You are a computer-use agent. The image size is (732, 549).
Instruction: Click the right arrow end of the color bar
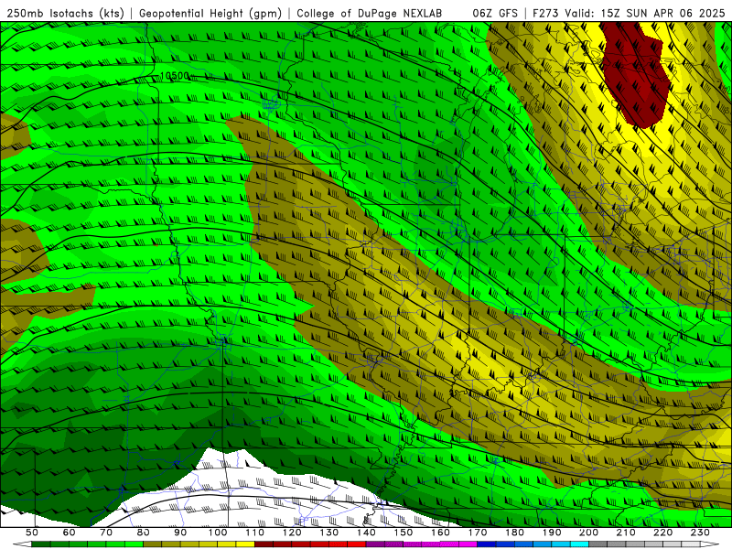(710, 544)
